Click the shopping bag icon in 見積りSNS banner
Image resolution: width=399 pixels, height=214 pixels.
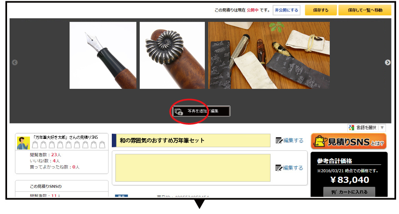pyautogui.click(x=320, y=141)
